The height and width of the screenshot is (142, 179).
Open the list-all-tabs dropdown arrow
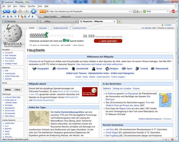(177, 21)
